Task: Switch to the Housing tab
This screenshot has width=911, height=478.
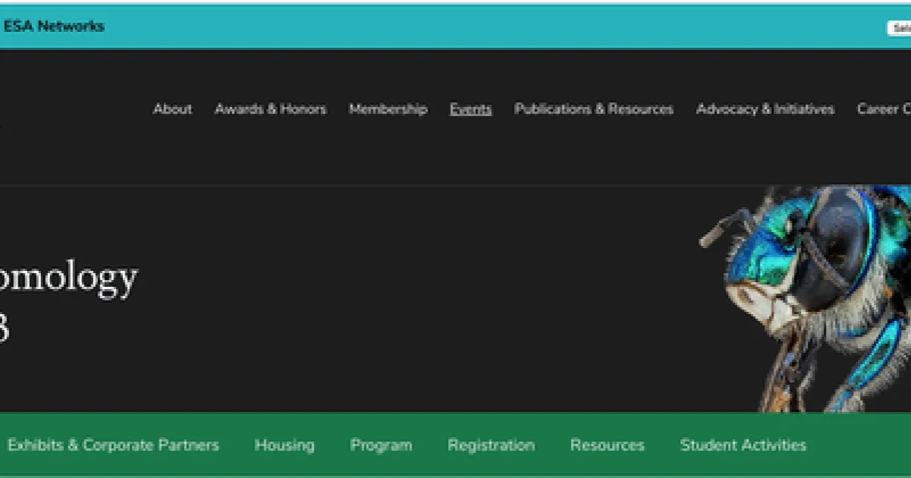Action: 284,445
